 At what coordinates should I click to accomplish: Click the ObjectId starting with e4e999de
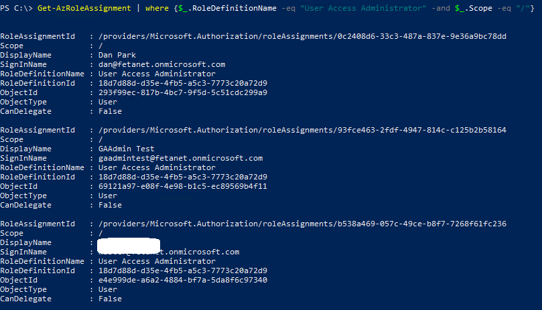pos(182,280)
